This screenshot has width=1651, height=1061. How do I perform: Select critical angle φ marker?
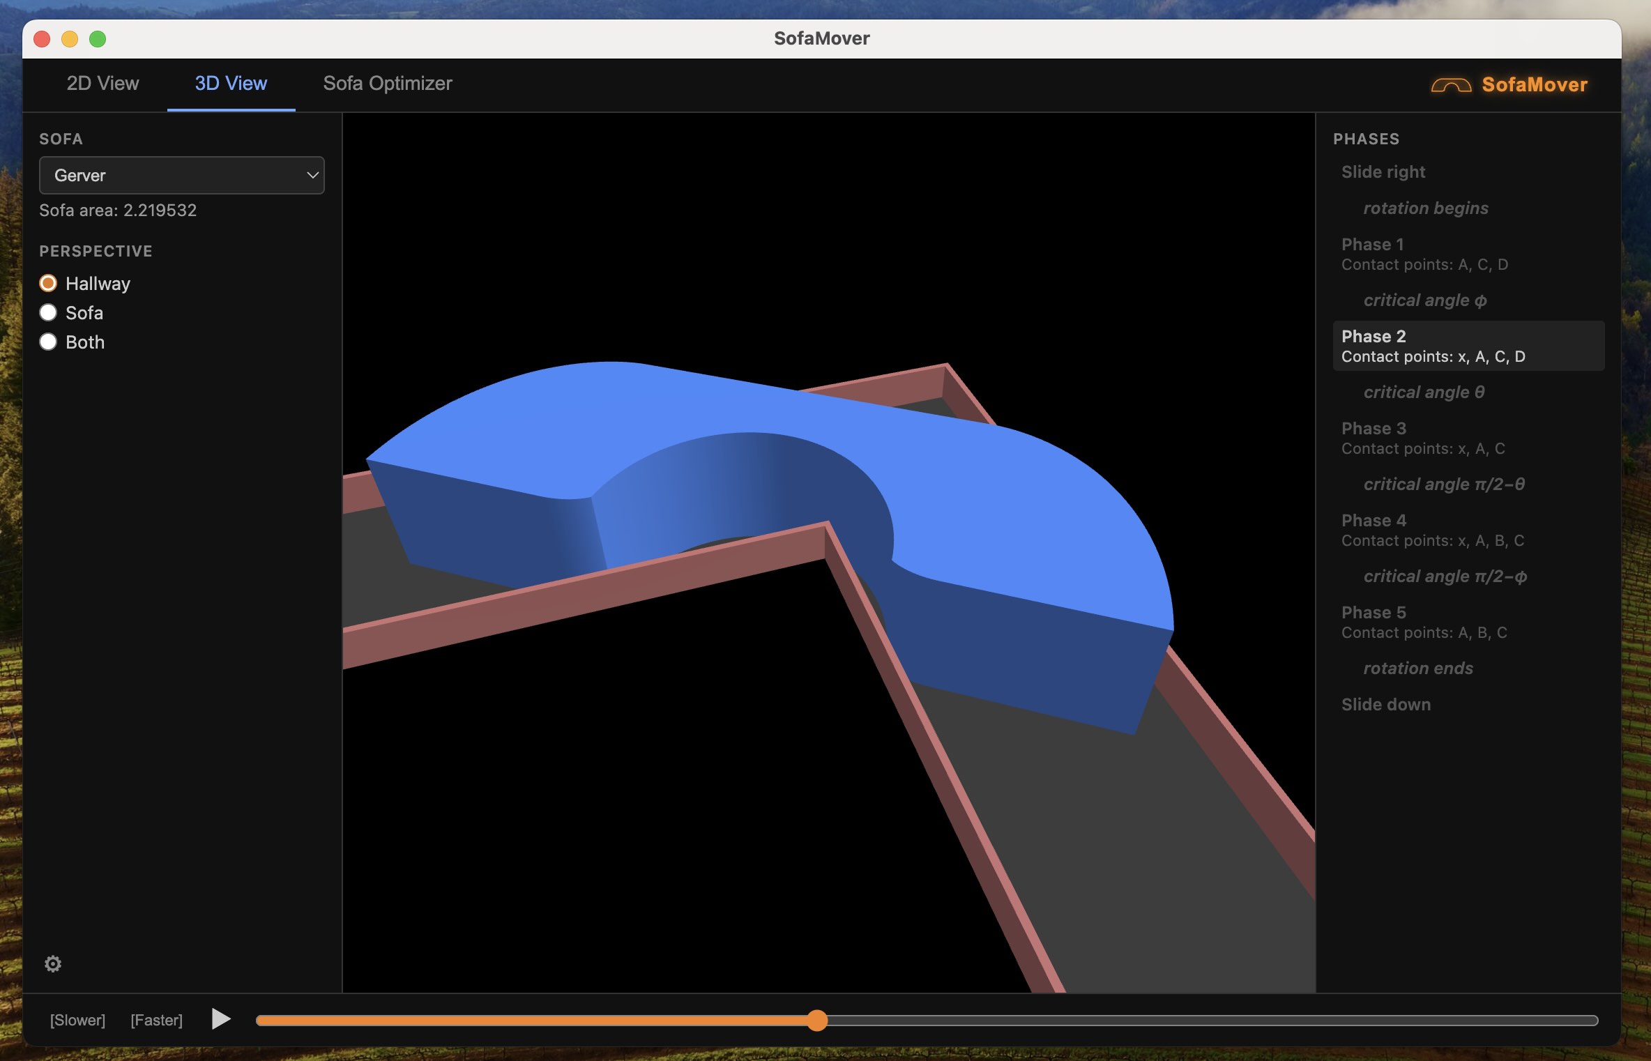tap(1425, 300)
